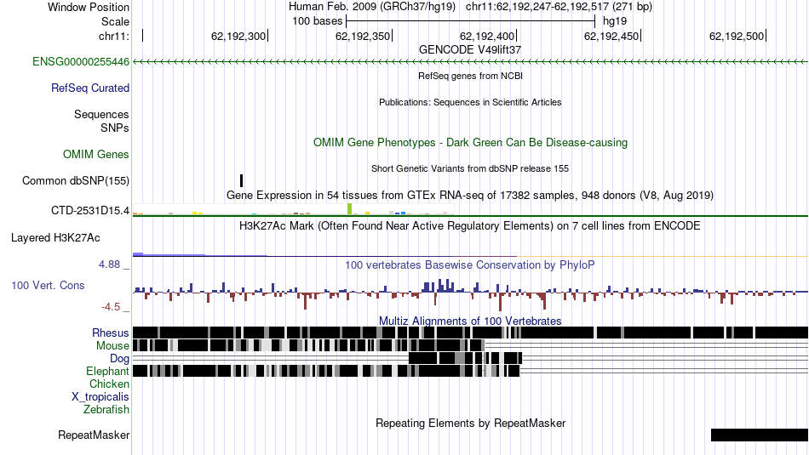Click the Mouse alignment row label
This screenshot has height=455, width=809.
112,346
